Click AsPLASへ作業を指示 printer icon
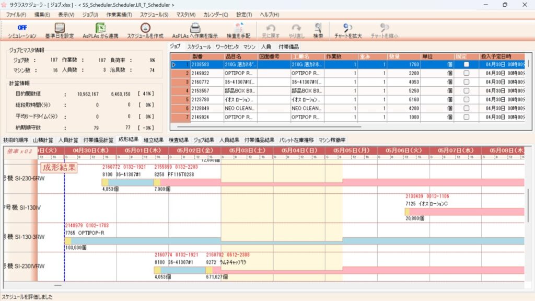The height and width of the screenshot is (301, 535). (195, 28)
